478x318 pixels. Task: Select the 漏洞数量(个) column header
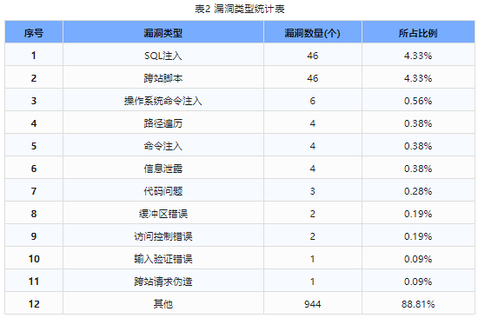click(313, 33)
